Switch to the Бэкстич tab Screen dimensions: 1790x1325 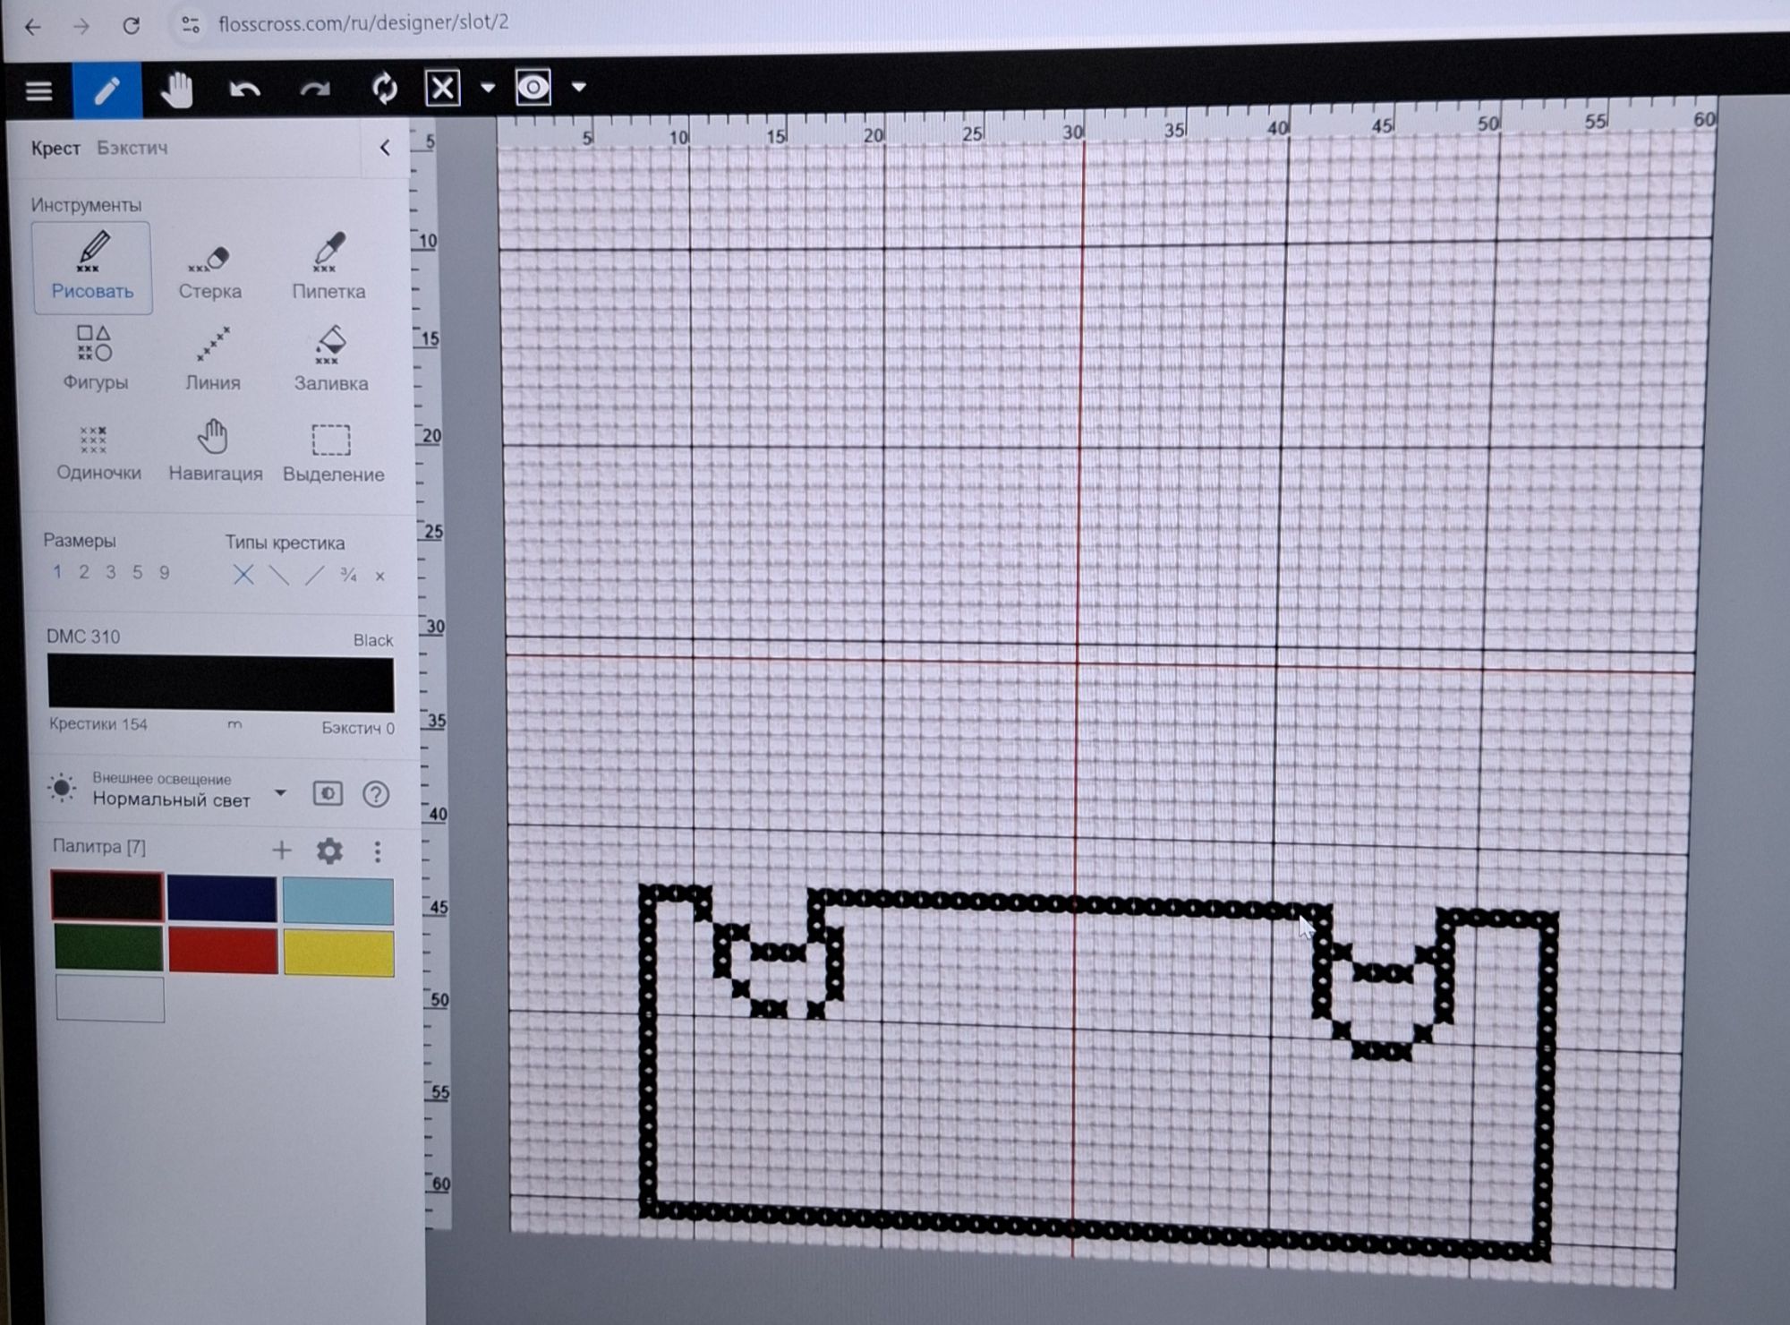click(132, 148)
